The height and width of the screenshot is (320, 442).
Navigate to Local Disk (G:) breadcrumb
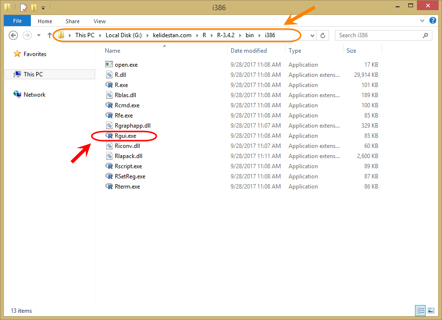[x=124, y=35]
